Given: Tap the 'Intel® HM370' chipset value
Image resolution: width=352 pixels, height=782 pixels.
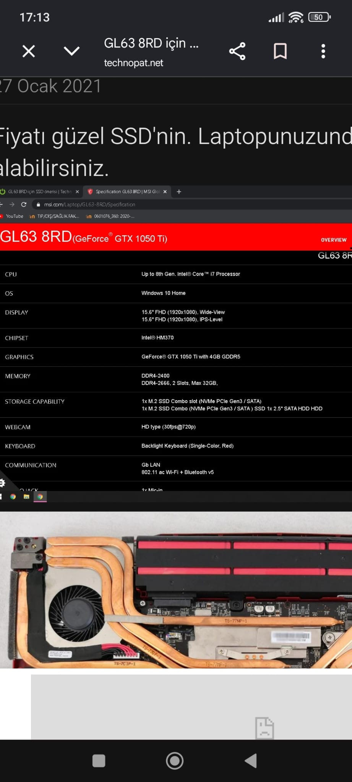Looking at the screenshot, I should coord(157,338).
